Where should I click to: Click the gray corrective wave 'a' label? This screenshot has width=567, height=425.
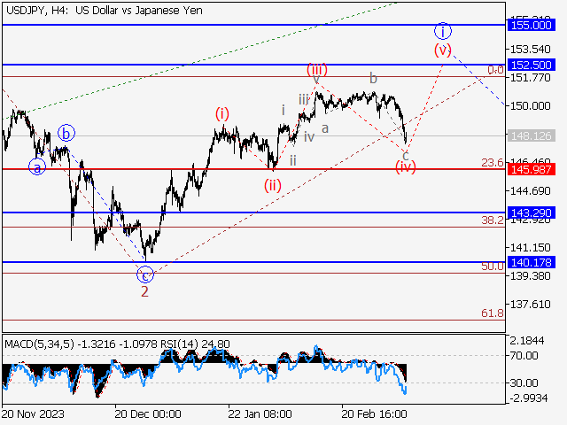click(325, 127)
